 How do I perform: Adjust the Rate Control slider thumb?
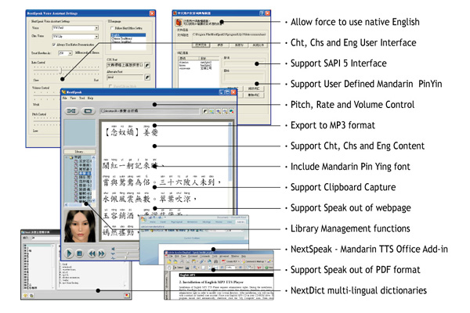(x=61, y=70)
